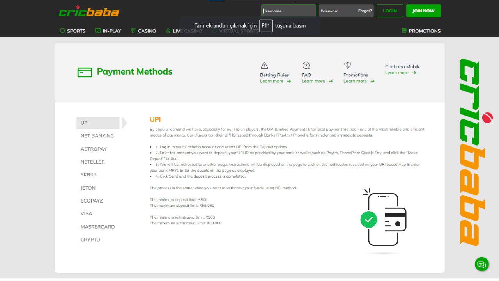Click the Forgot? password link

pyautogui.click(x=365, y=11)
